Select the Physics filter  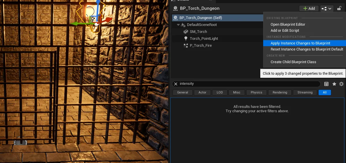[257, 92]
